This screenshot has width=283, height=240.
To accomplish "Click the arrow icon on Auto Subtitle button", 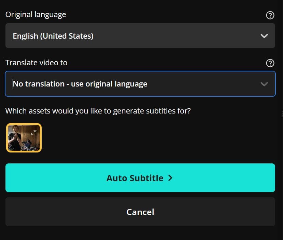I will 170,178.
